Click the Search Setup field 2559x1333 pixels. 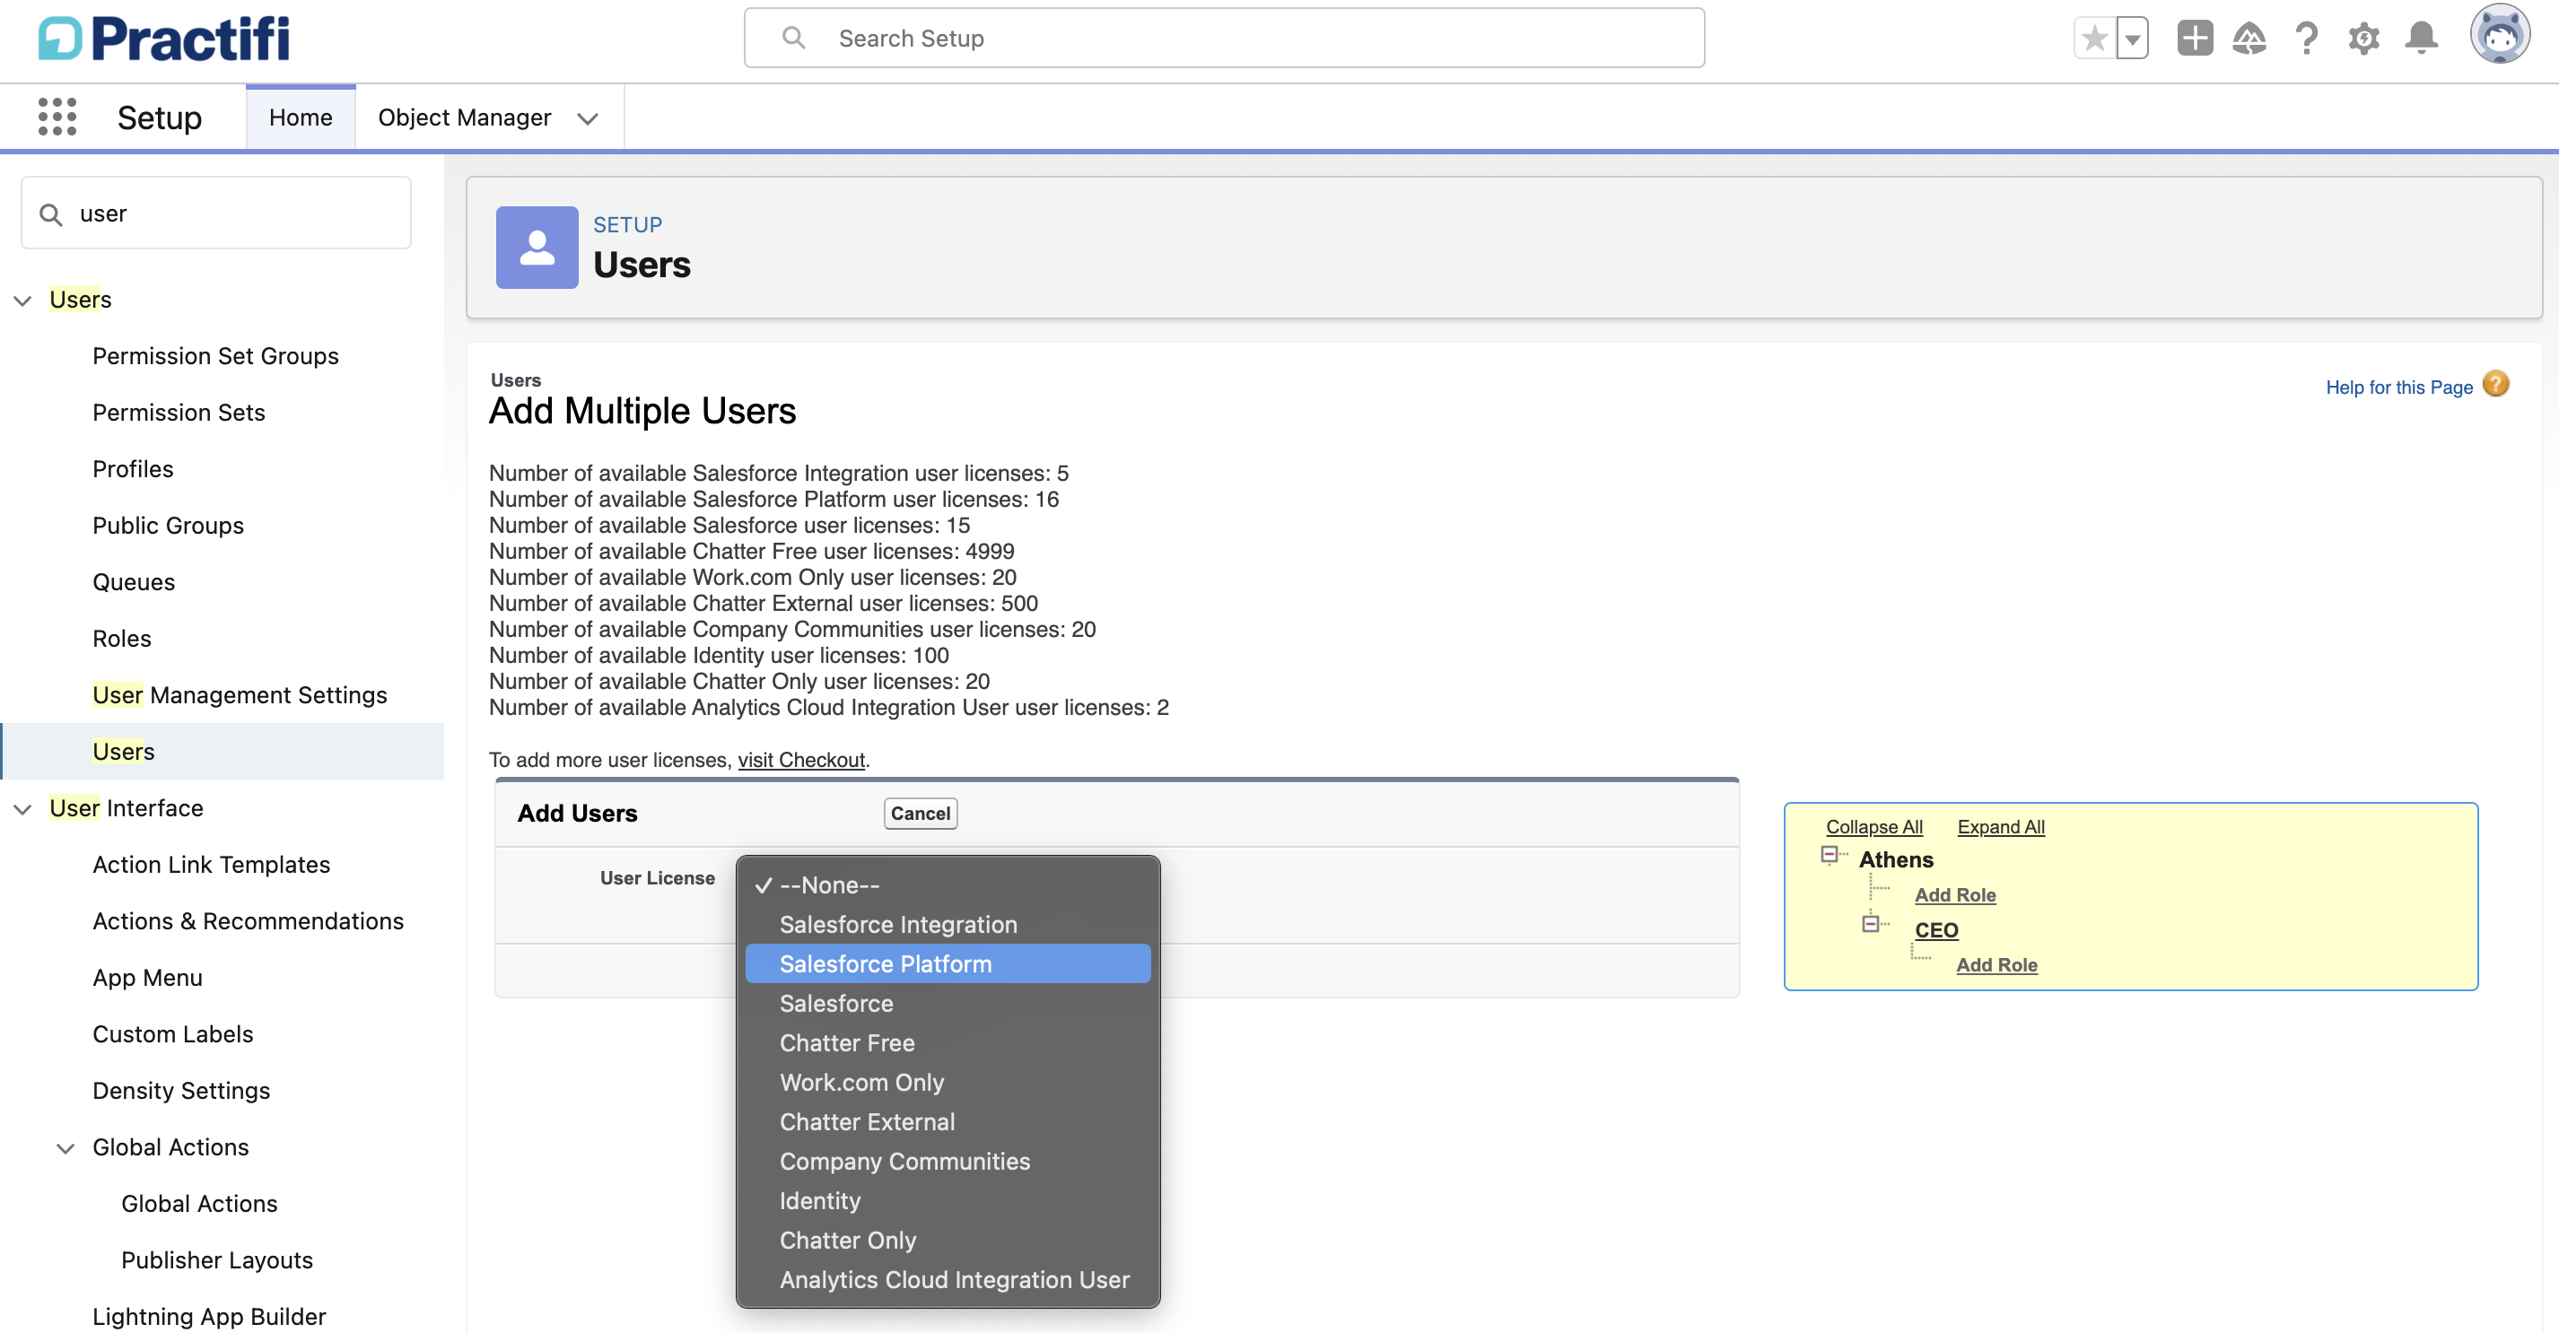pyautogui.click(x=1224, y=38)
